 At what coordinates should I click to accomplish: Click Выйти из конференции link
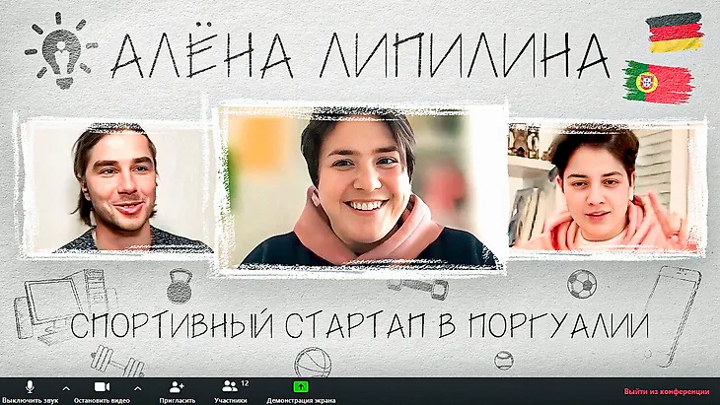667,392
